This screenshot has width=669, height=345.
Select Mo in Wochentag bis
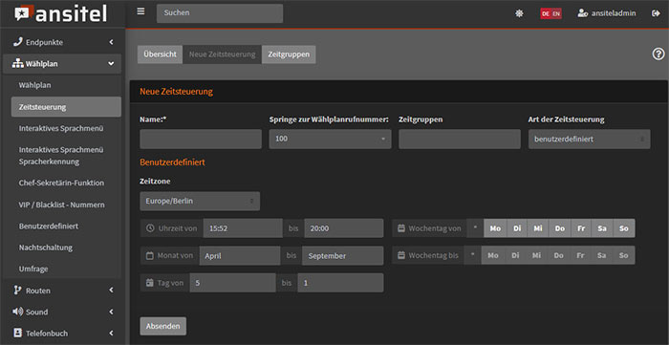493,255
